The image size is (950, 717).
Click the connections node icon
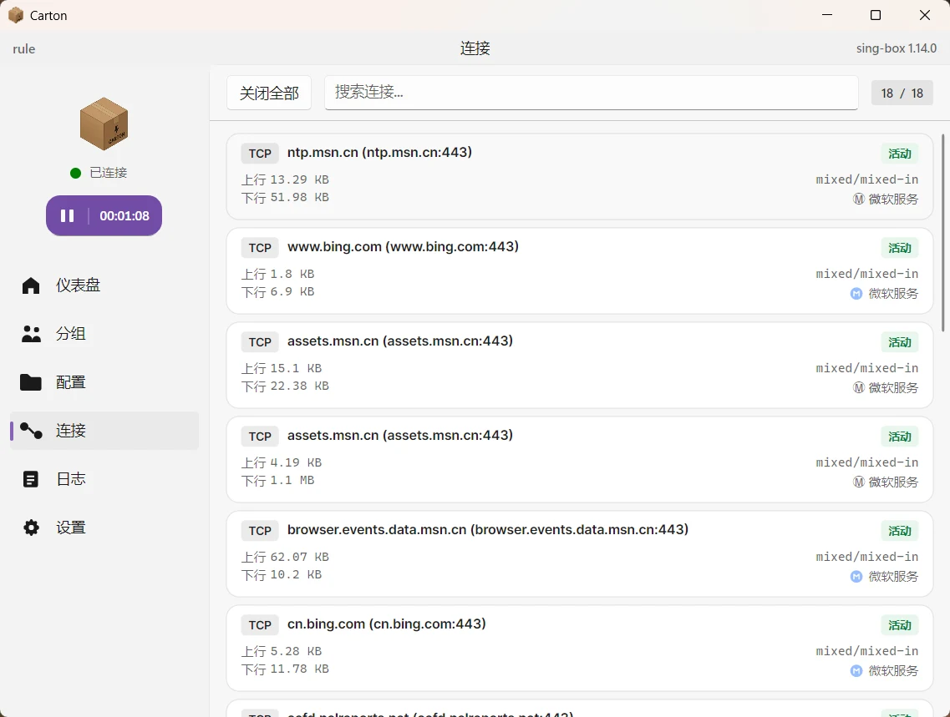coord(31,430)
